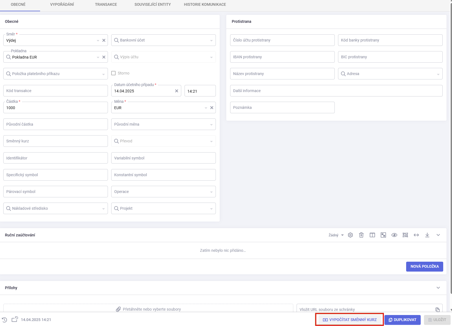This screenshot has width=452, height=326.
Task: Click Vypočítat směnný kurz button
Action: click(350, 320)
